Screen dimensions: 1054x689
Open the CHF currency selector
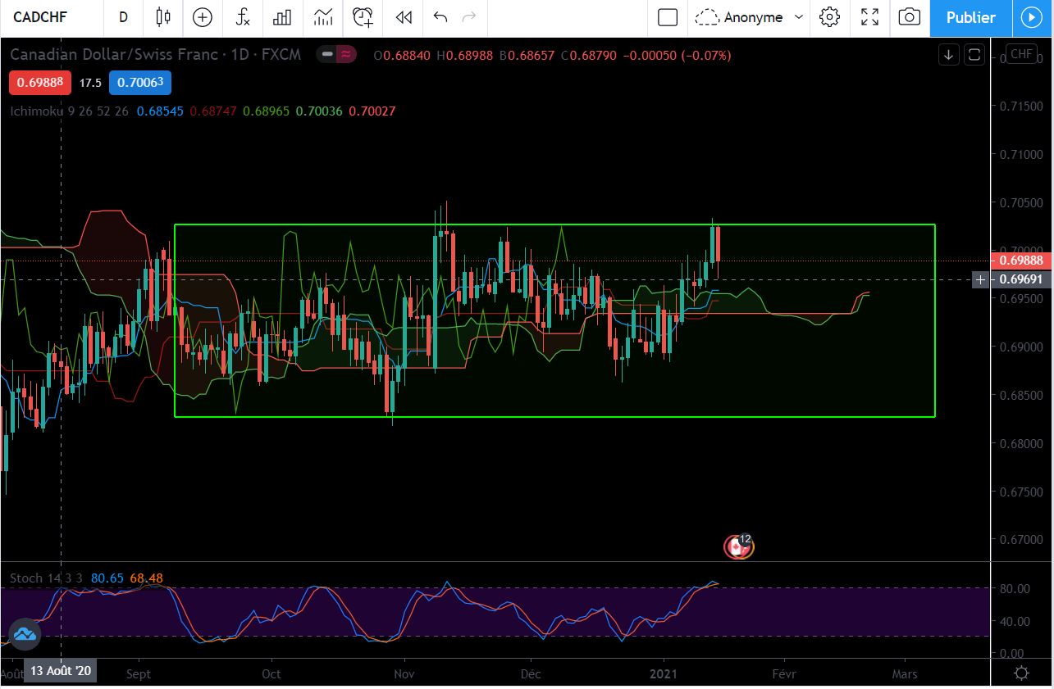[1021, 54]
